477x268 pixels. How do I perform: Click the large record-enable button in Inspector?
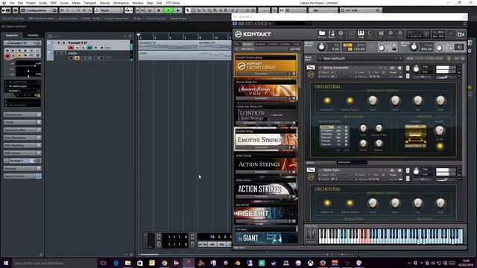pos(7,57)
